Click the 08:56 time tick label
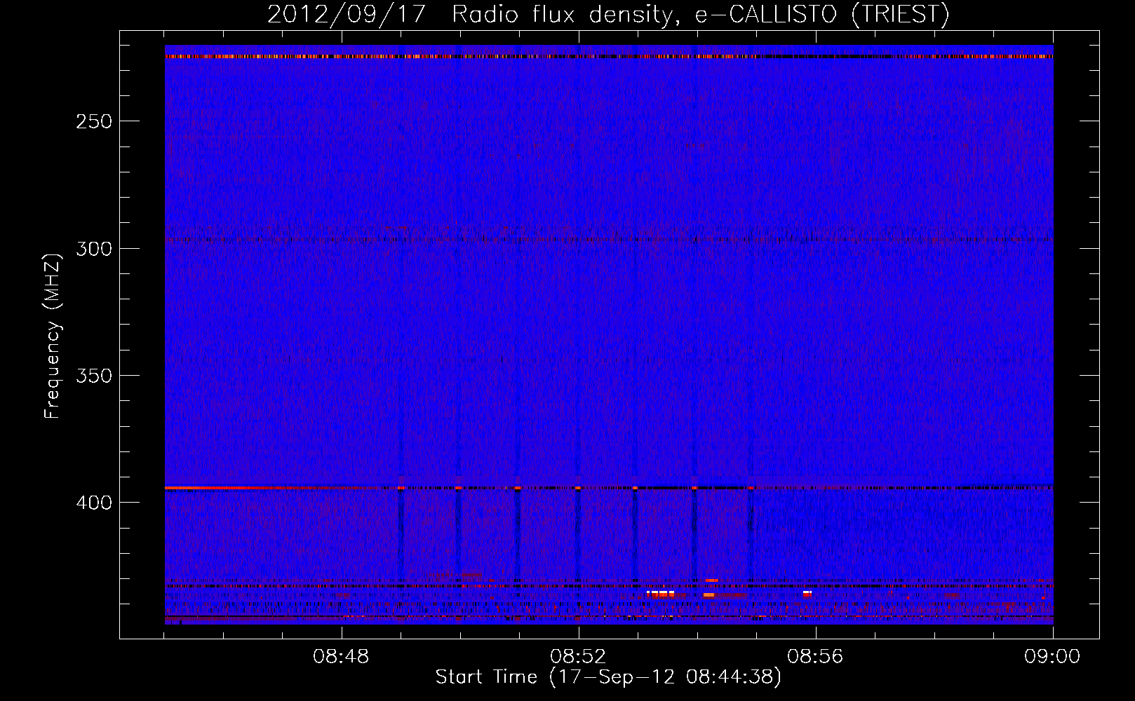This screenshot has width=1135, height=701. coord(816,657)
